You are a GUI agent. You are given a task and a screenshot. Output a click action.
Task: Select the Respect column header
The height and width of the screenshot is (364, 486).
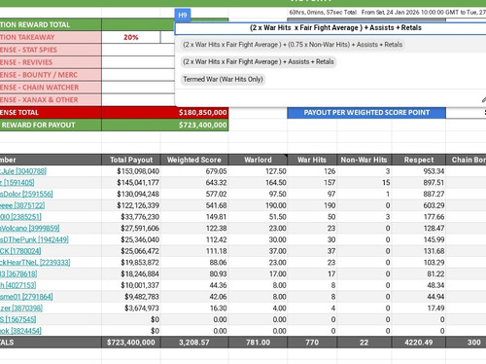tap(419, 160)
